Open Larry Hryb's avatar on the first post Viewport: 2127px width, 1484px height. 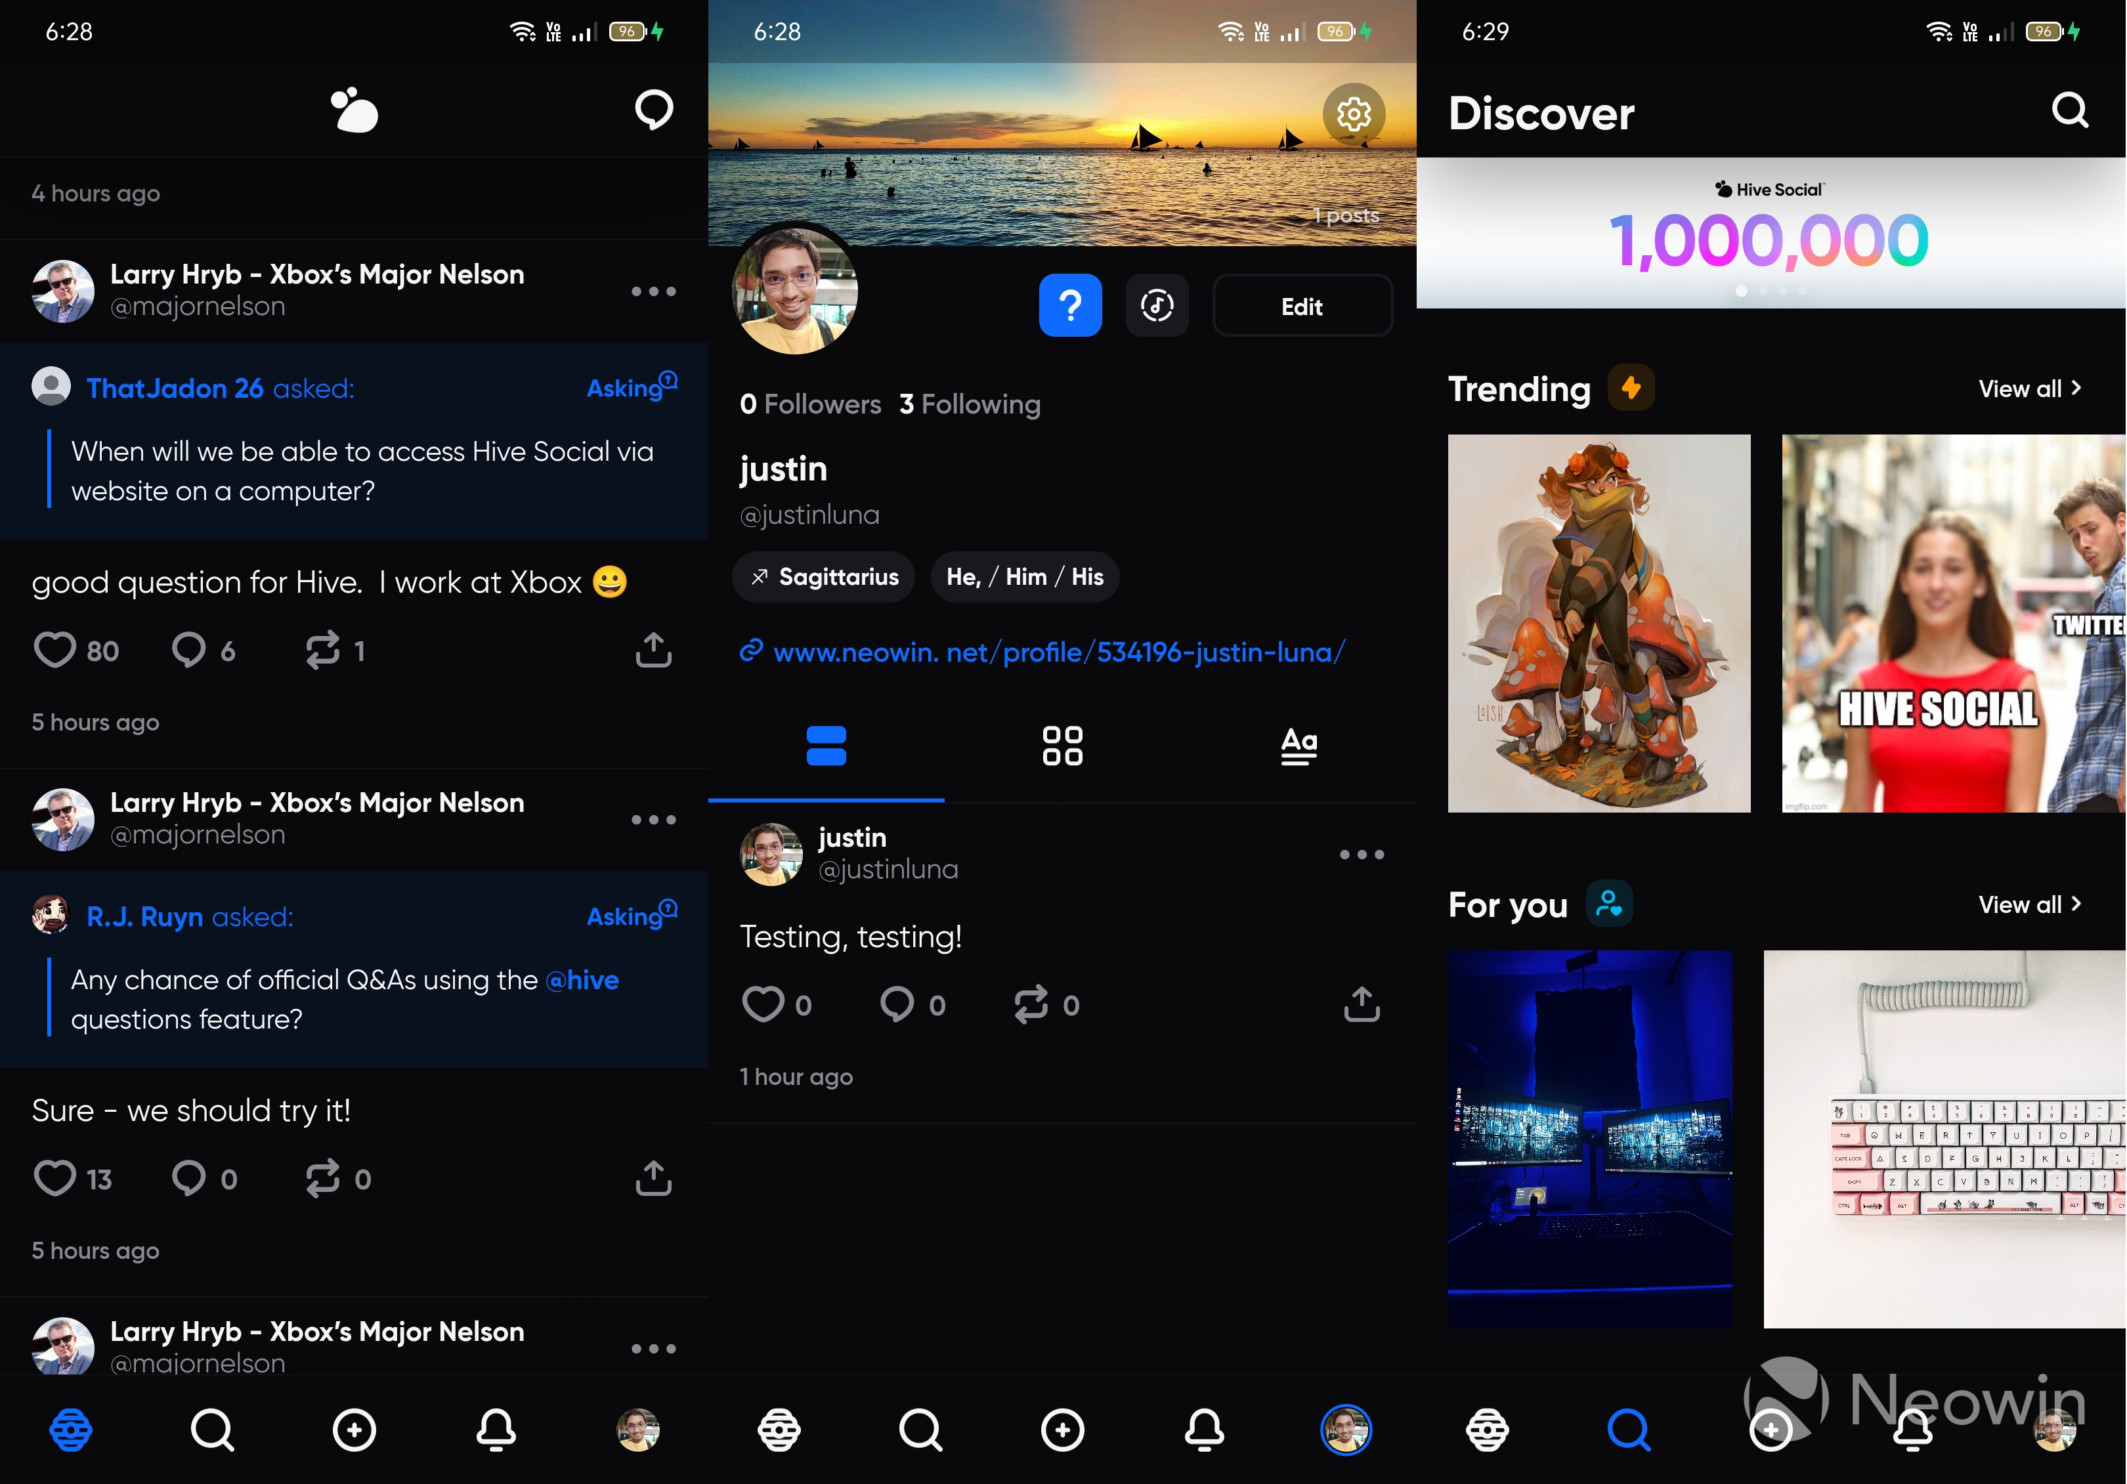pos(63,291)
